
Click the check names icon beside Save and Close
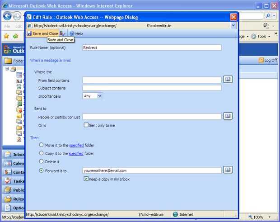(62, 33)
